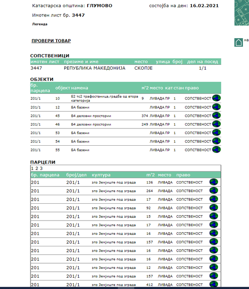Click owner place СКОПЈЕ
The image size is (249, 289).
pos(143,68)
